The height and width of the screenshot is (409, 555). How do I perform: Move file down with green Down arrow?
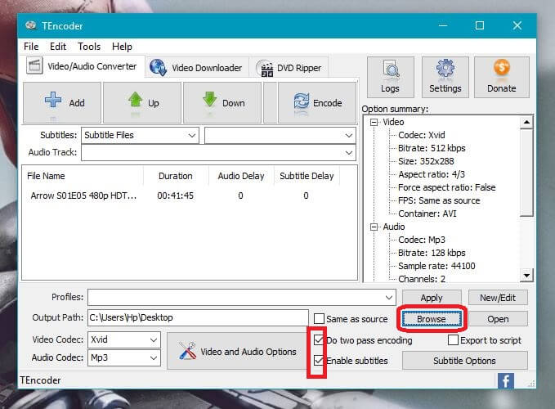click(209, 100)
